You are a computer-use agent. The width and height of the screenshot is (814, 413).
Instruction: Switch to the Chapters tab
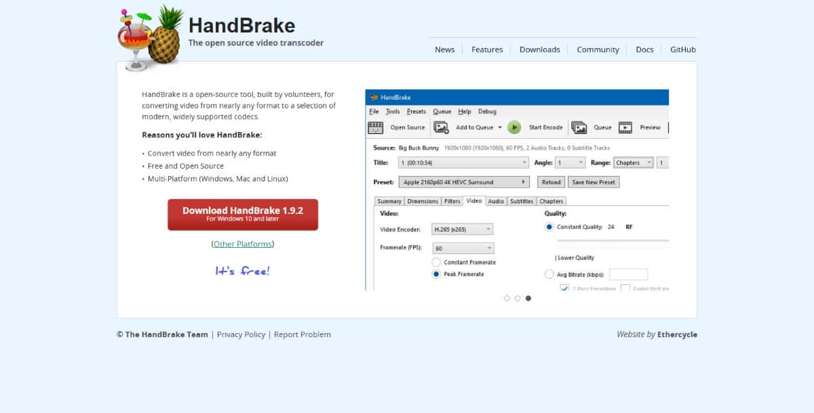[x=551, y=201]
